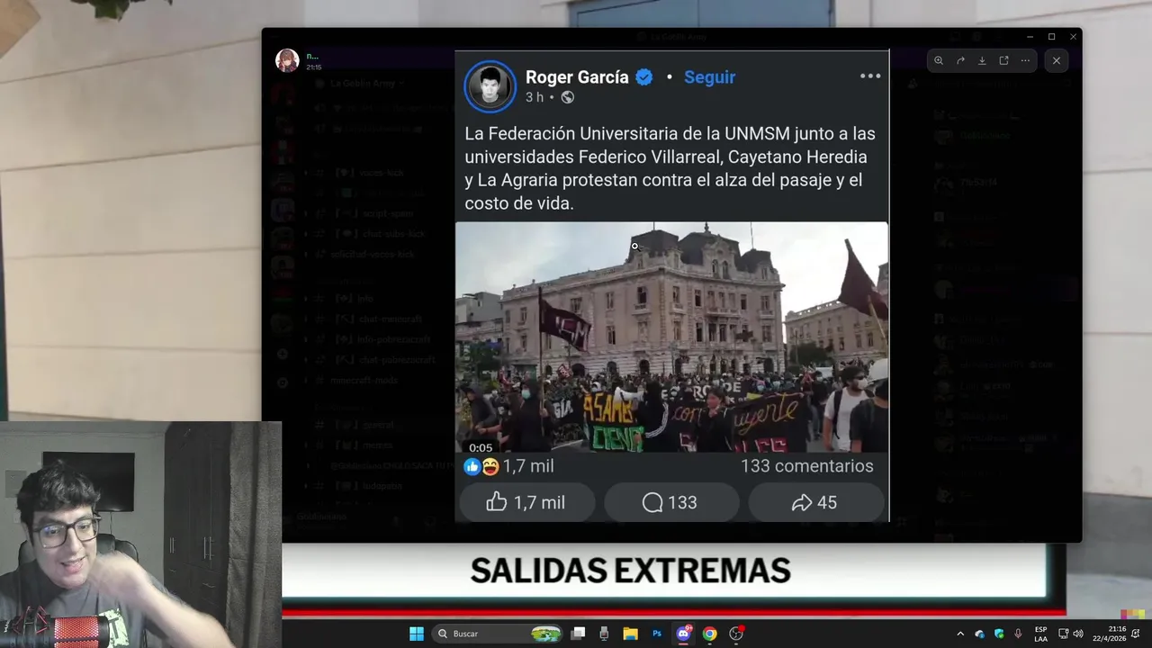Share the post with the 45 arrow button
The image size is (1152, 648).
(814, 502)
